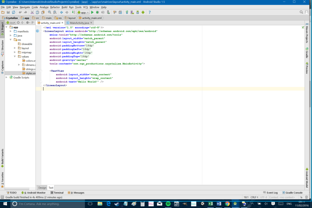Toggle the Gradle panel on right edge
Viewport: 312px width, 208px height.
[307, 52]
